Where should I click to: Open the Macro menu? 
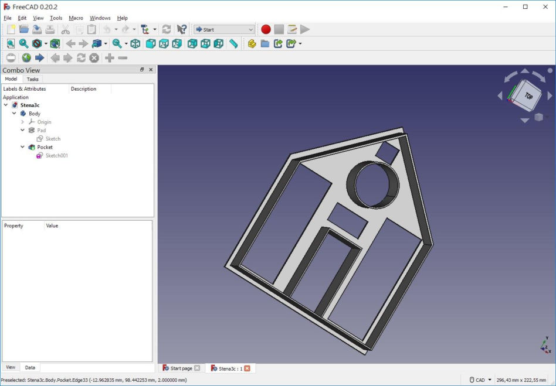coord(76,18)
